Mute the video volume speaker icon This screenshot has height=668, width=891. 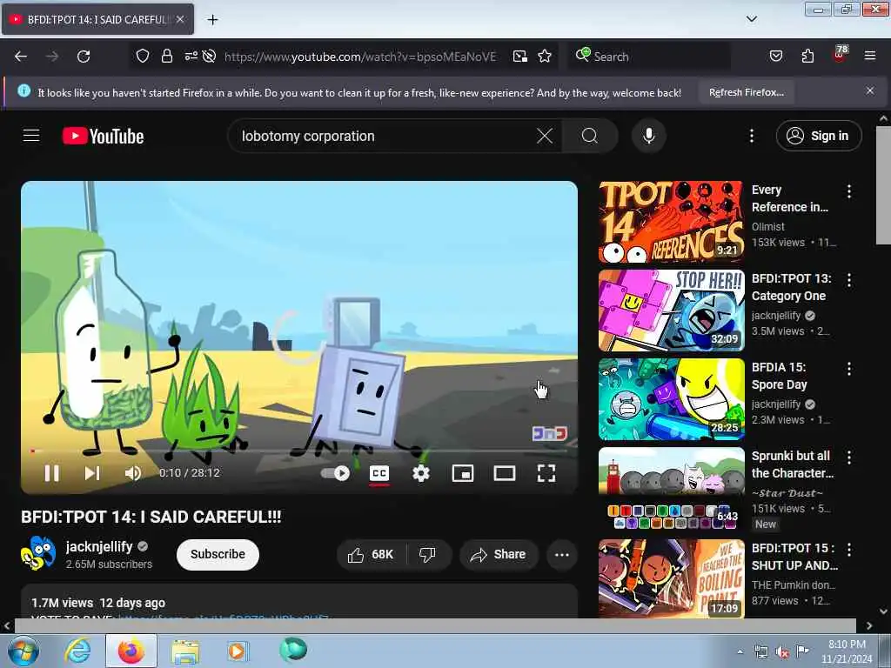pyautogui.click(x=132, y=473)
